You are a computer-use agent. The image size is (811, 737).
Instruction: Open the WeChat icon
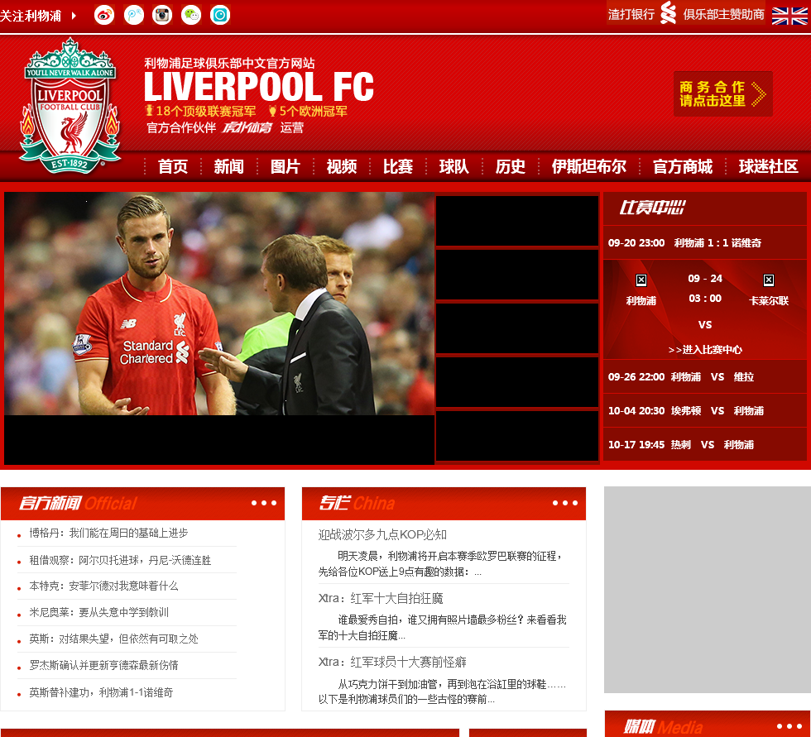click(191, 15)
